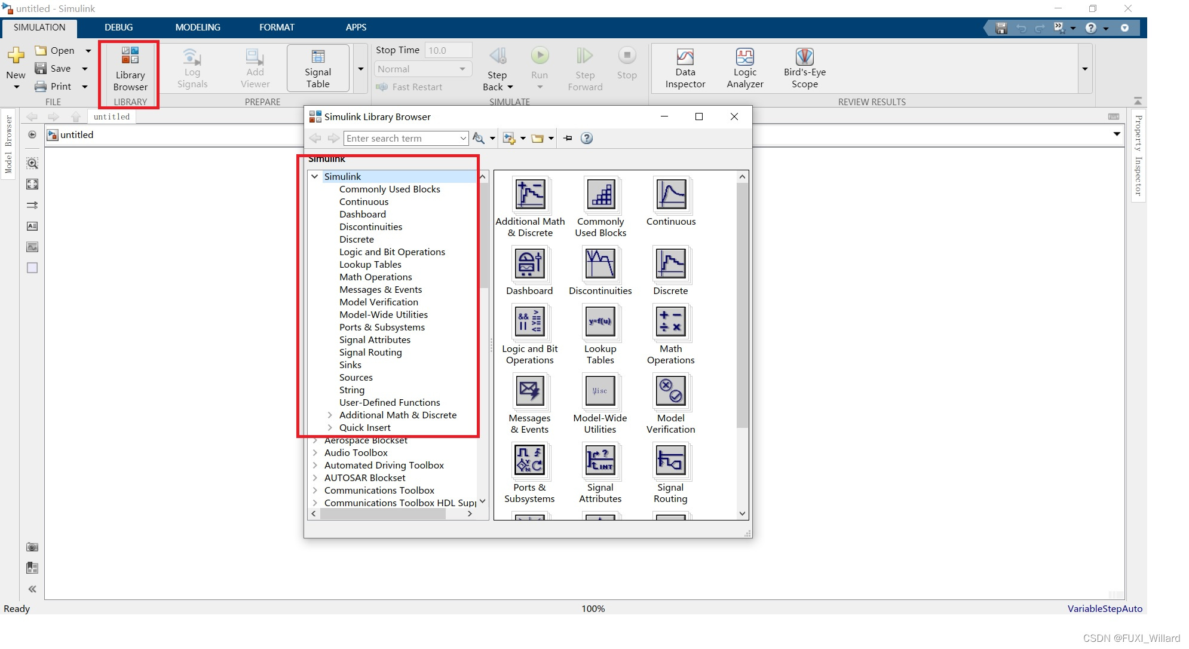1189x649 pixels.
Task: Click the Signal Routing library icon
Action: 670,461
